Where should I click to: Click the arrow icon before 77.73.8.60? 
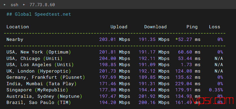click(24, 5)
